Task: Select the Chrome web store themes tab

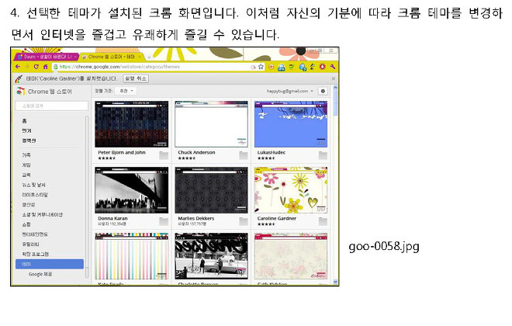Action: pyautogui.click(x=110, y=57)
